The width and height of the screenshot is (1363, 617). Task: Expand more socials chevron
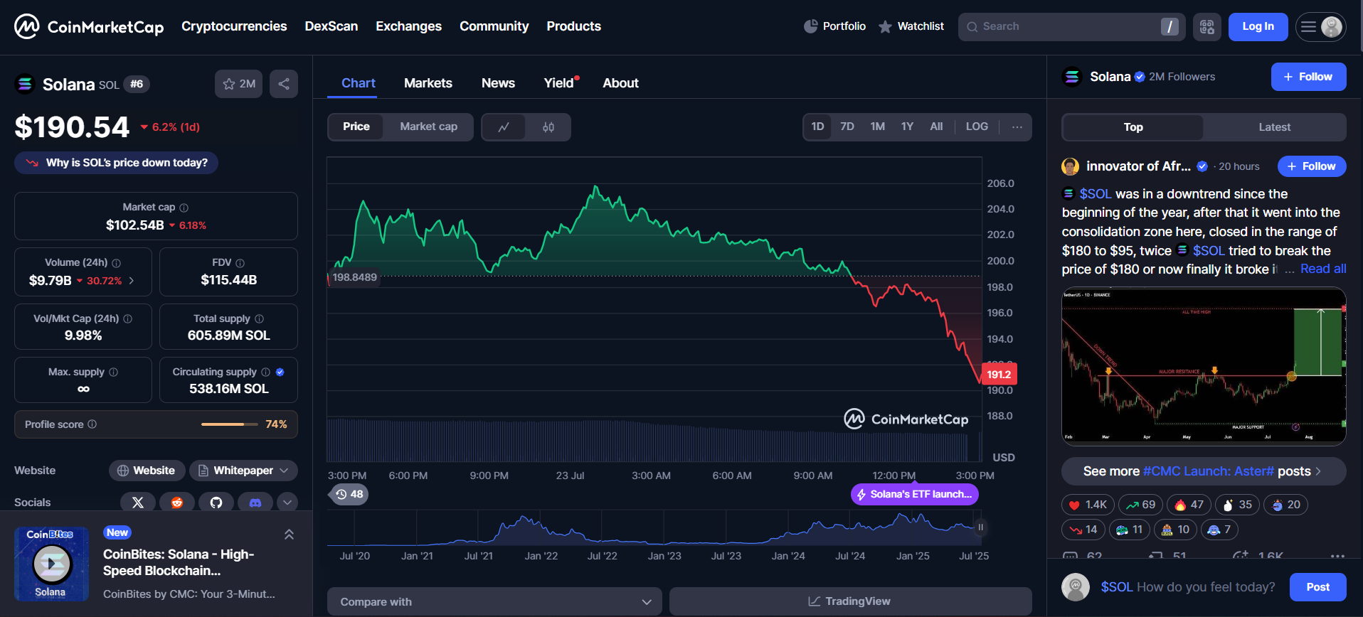(x=287, y=503)
